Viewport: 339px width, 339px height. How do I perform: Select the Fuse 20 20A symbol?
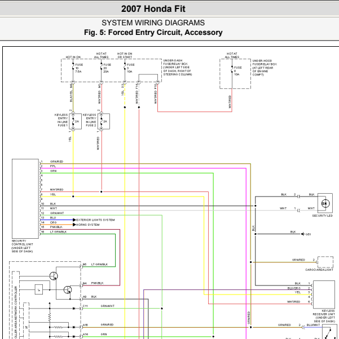(x=101, y=66)
